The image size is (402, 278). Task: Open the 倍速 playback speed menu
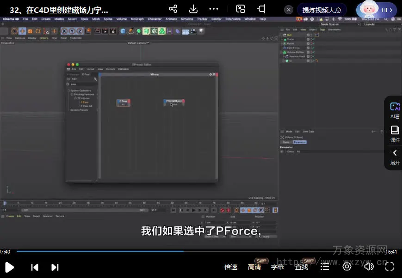231,267
